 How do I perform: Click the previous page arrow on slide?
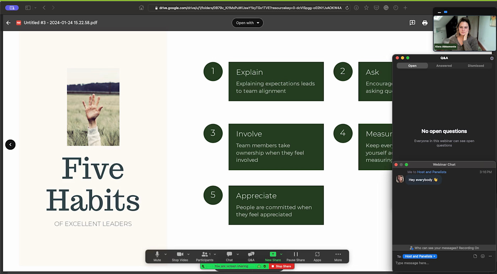(x=10, y=145)
